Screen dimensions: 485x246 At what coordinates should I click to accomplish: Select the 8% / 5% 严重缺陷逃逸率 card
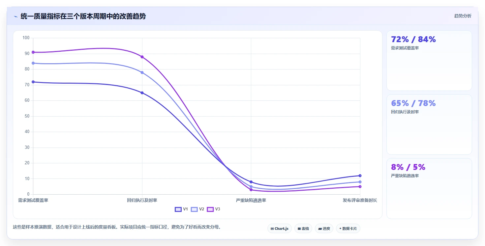(429, 188)
